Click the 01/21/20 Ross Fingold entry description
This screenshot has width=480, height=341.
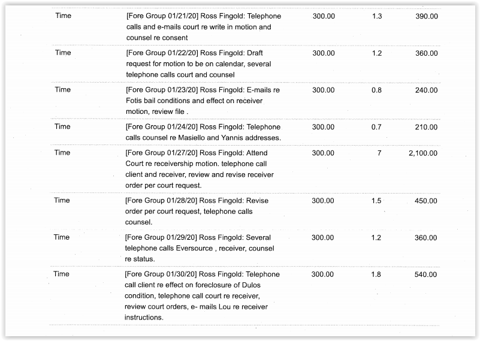click(x=203, y=27)
